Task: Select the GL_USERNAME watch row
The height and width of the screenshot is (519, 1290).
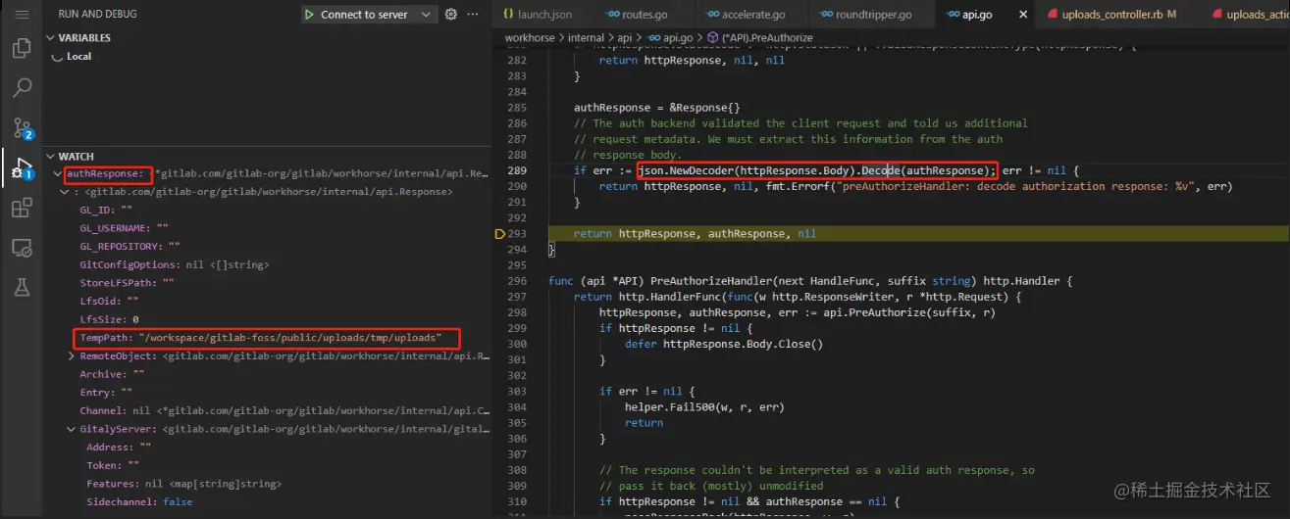Action: 267,229
